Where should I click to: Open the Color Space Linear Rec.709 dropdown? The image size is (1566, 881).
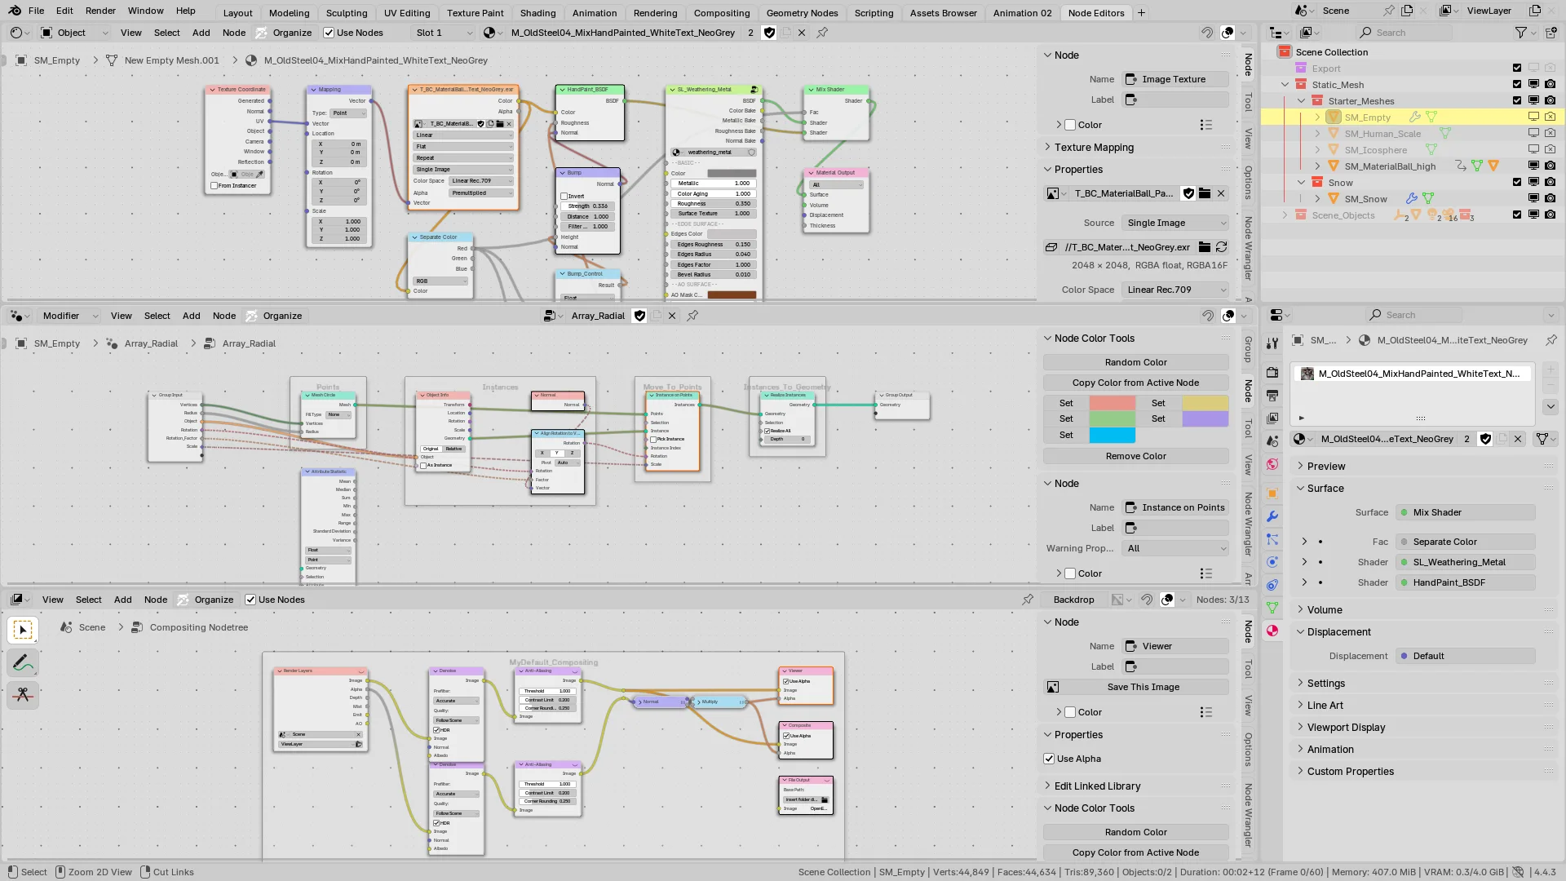[1175, 290]
